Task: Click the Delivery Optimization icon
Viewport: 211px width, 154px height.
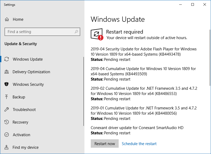Action: point(7,72)
